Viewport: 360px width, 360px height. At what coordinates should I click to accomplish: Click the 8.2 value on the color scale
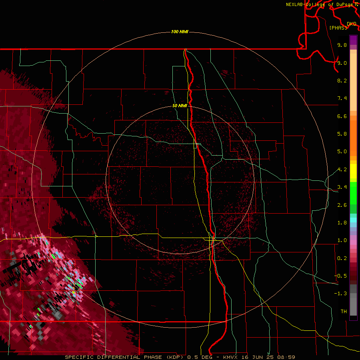(x=342, y=80)
